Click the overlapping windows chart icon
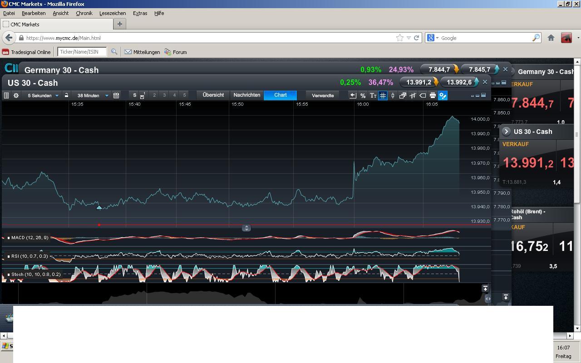The height and width of the screenshot is (363, 581). coord(403,95)
